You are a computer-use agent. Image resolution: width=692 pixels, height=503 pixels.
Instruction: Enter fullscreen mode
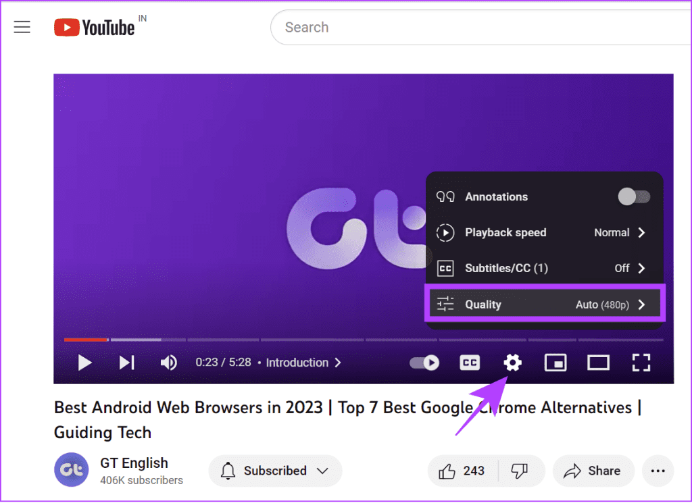coord(641,363)
